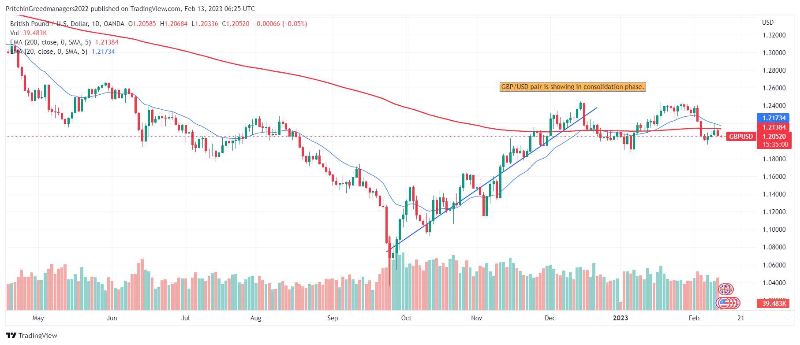Click the red 1.21384 EMA price label
Screen dimensions: 800x345
point(774,127)
